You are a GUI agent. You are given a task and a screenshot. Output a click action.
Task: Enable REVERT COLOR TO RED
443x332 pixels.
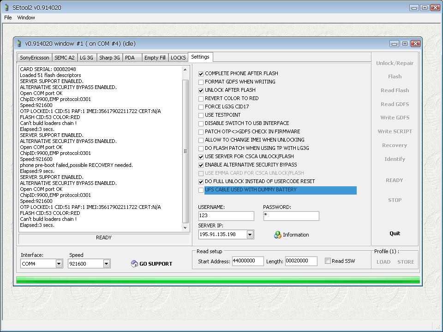coord(201,99)
